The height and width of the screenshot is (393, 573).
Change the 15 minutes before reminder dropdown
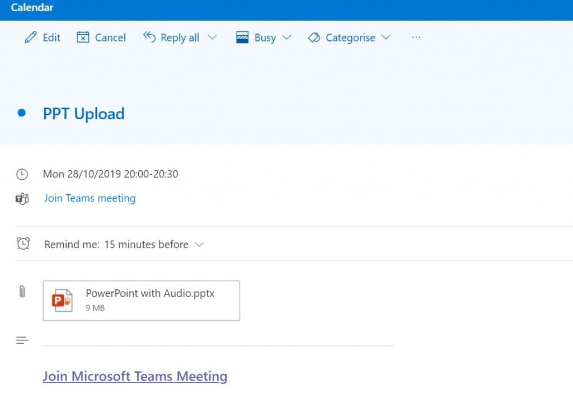tap(200, 244)
